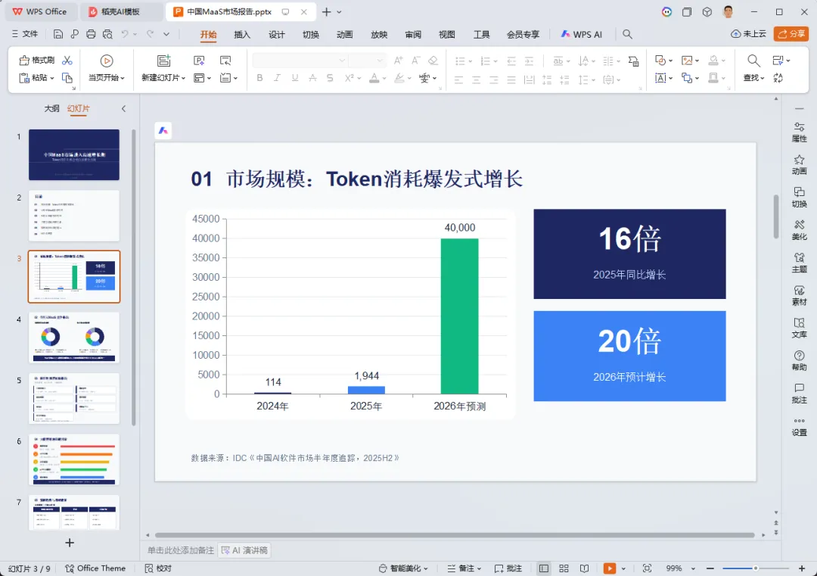
Task: Open the File (文件) menu
Action: coord(24,34)
